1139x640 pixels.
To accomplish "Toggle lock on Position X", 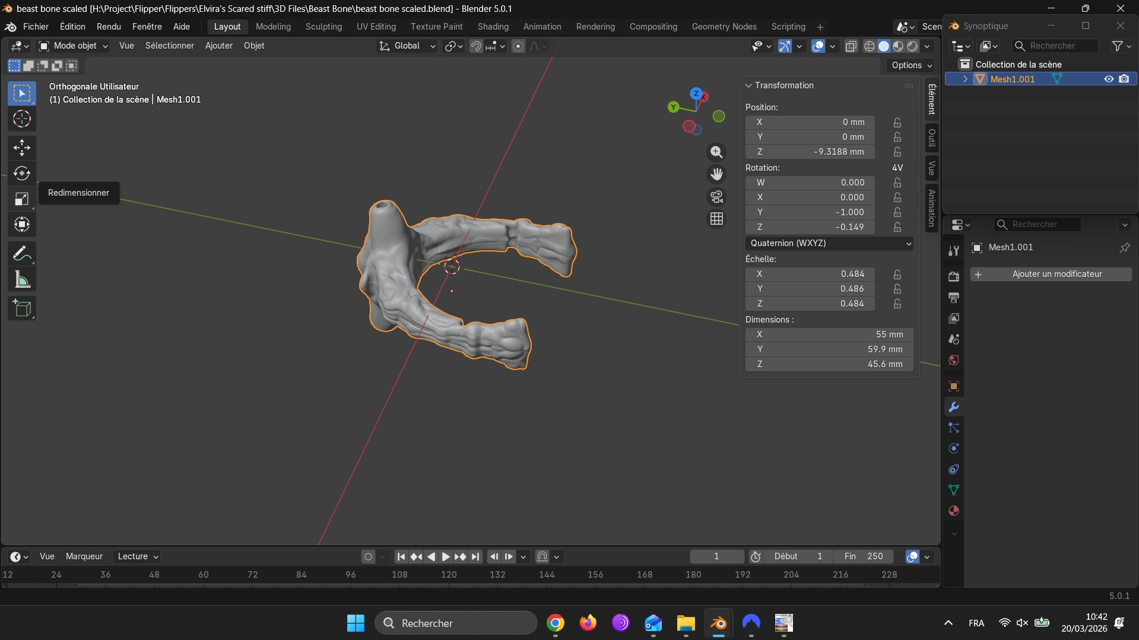I will click(897, 122).
